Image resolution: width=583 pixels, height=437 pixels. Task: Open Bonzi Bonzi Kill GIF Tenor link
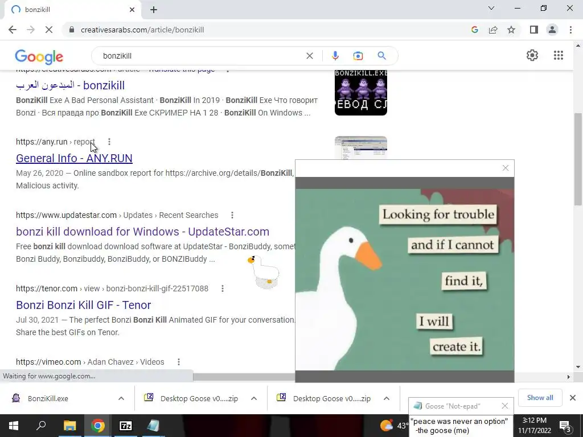click(x=83, y=305)
